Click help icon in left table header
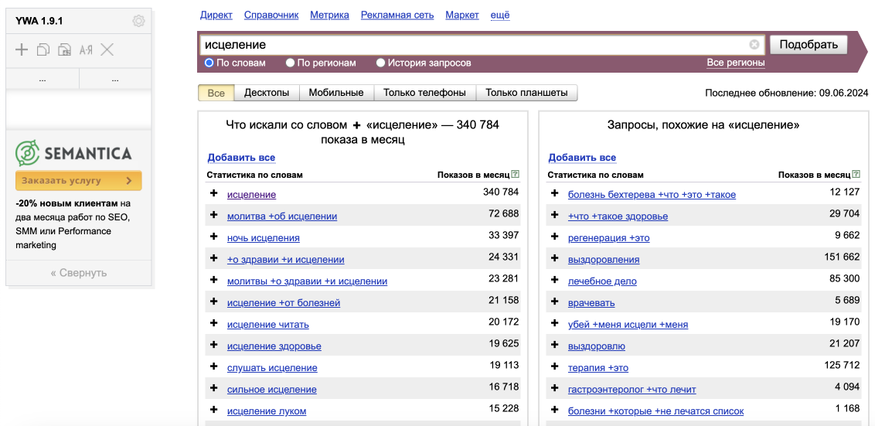 (x=515, y=174)
